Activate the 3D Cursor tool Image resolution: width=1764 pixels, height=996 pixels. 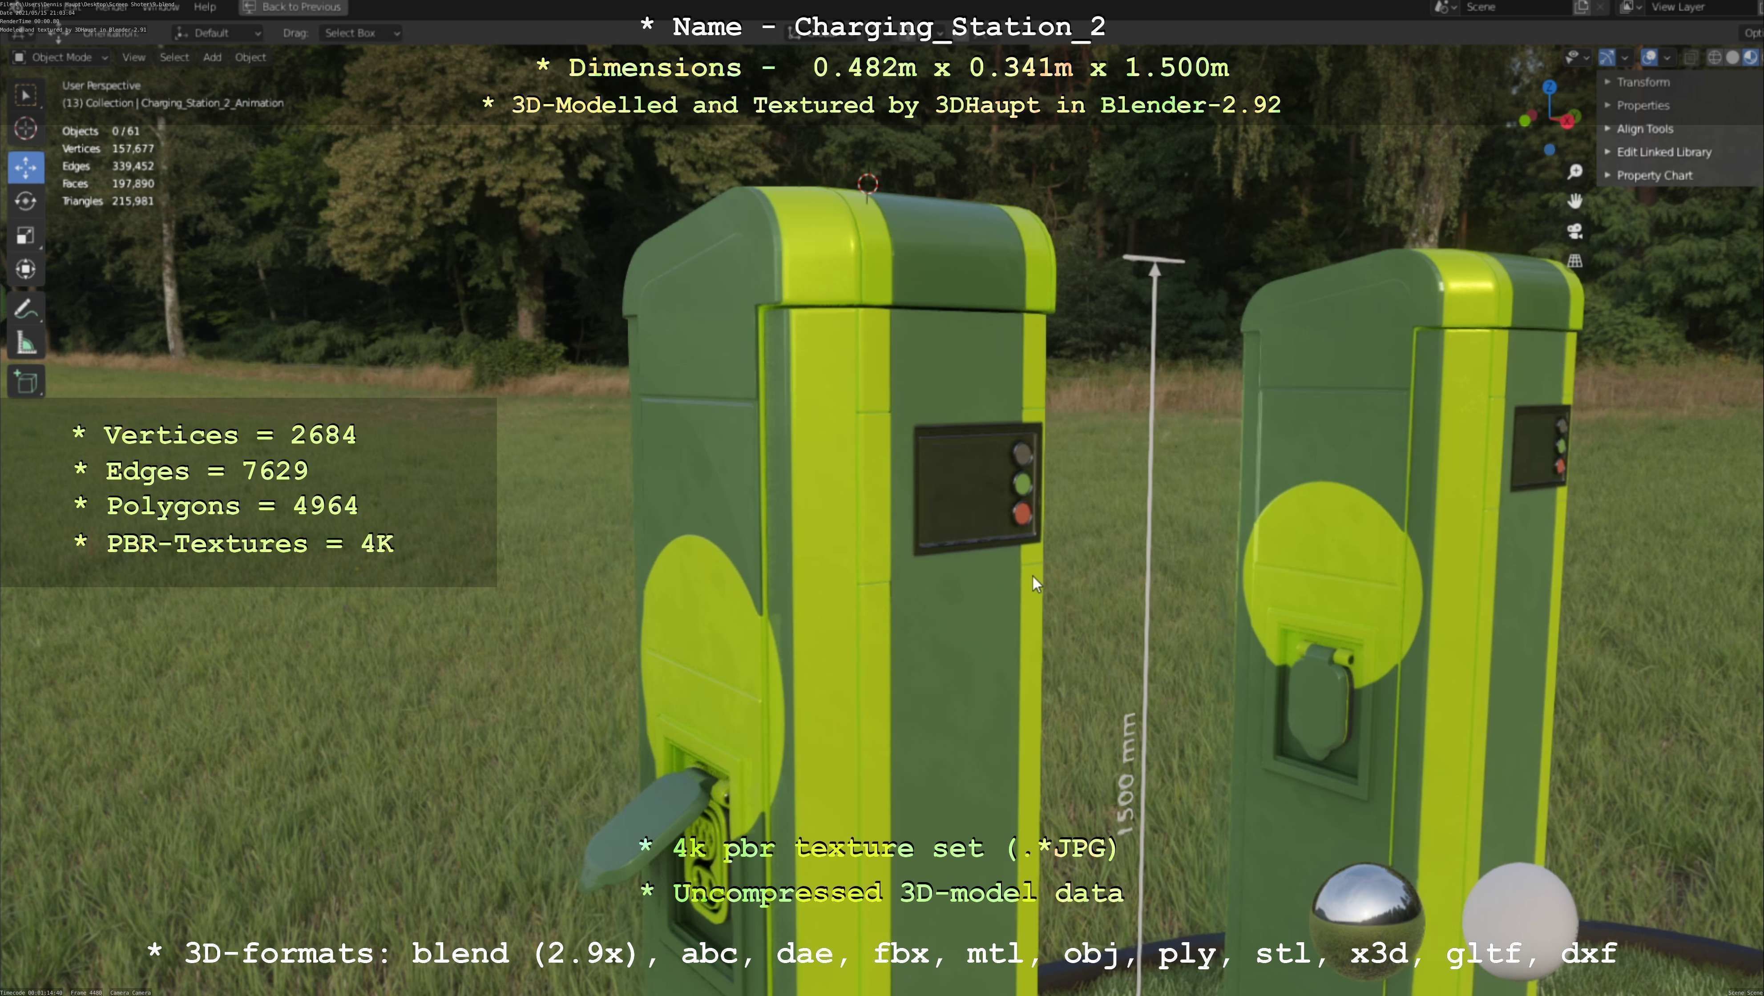(x=26, y=129)
